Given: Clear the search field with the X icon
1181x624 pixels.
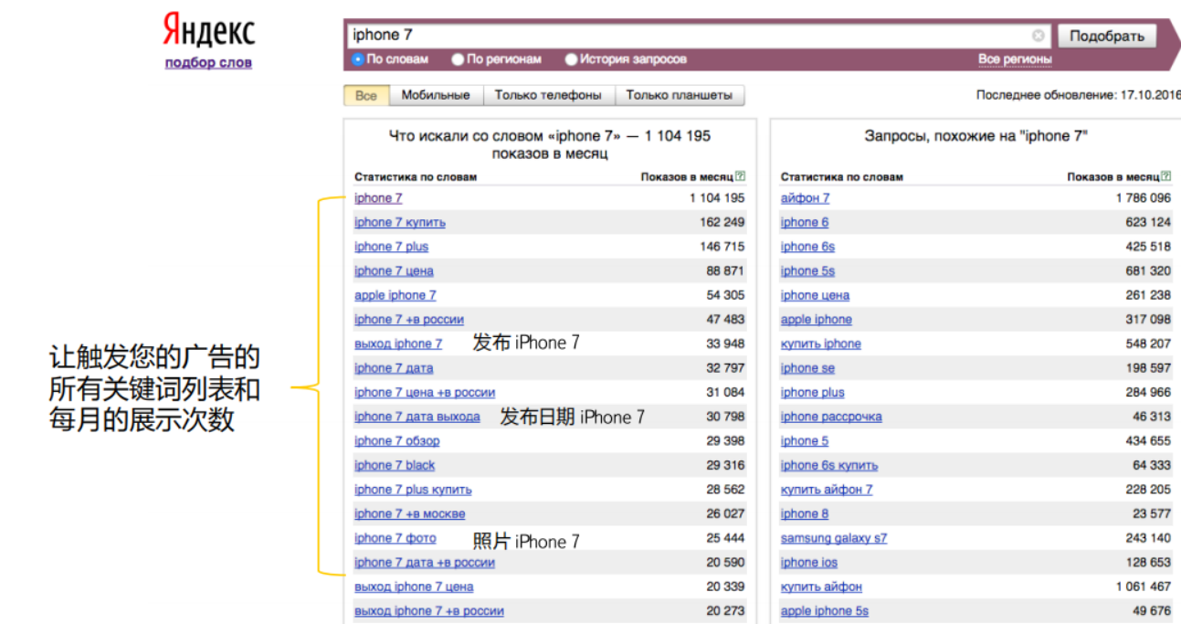Looking at the screenshot, I should click(1039, 36).
